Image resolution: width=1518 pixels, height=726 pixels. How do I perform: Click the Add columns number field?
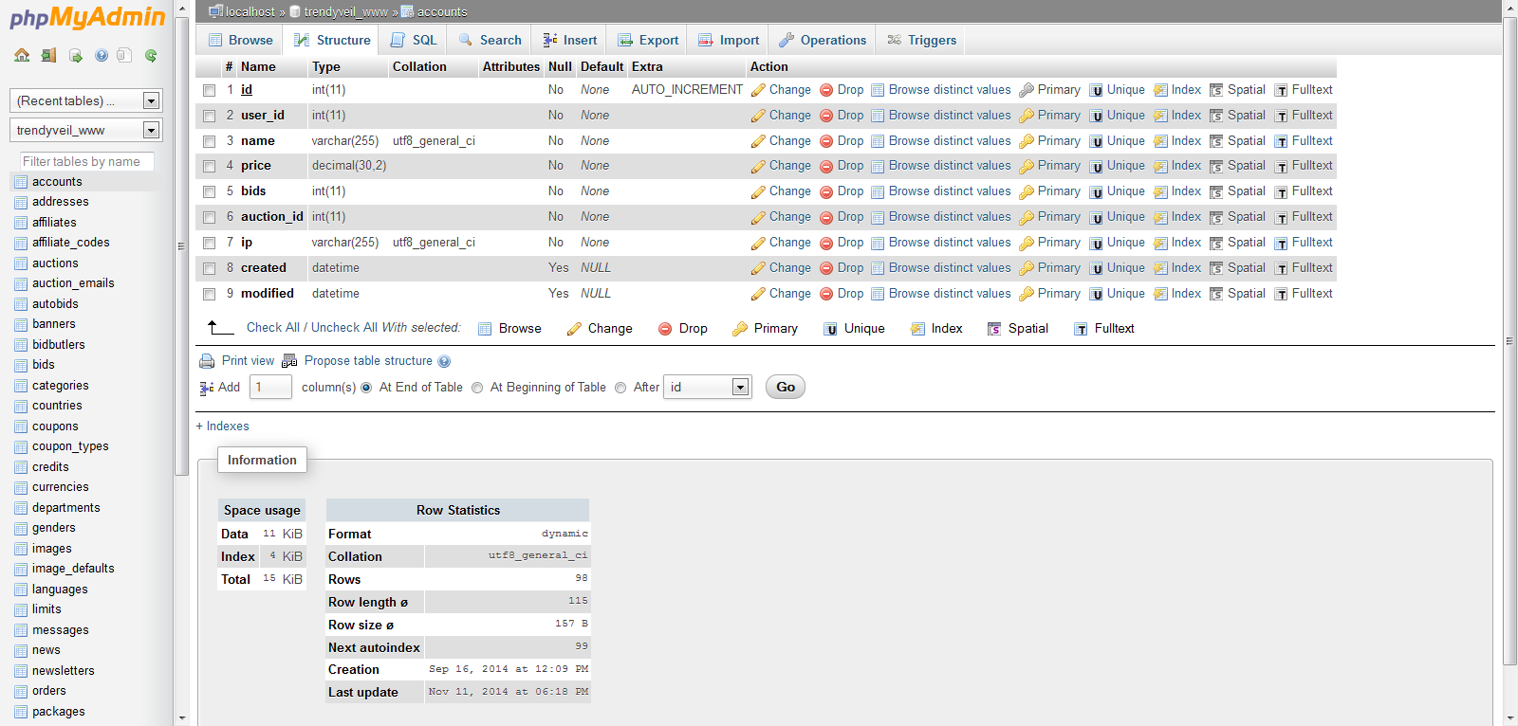(270, 387)
